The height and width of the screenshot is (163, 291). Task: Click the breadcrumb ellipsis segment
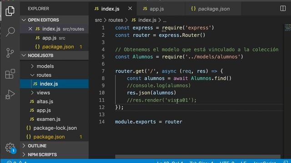point(165,20)
